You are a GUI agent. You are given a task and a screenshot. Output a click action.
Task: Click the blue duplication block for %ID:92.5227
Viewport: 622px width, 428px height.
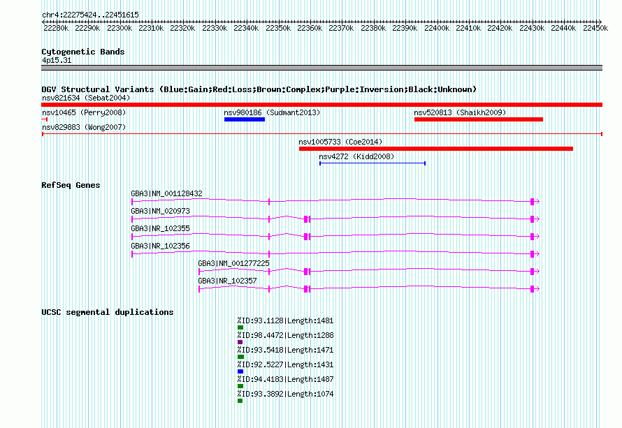(x=240, y=371)
